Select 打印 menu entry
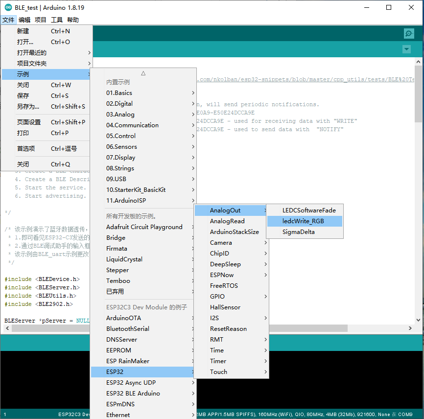This screenshot has height=419, width=424. coord(46,133)
